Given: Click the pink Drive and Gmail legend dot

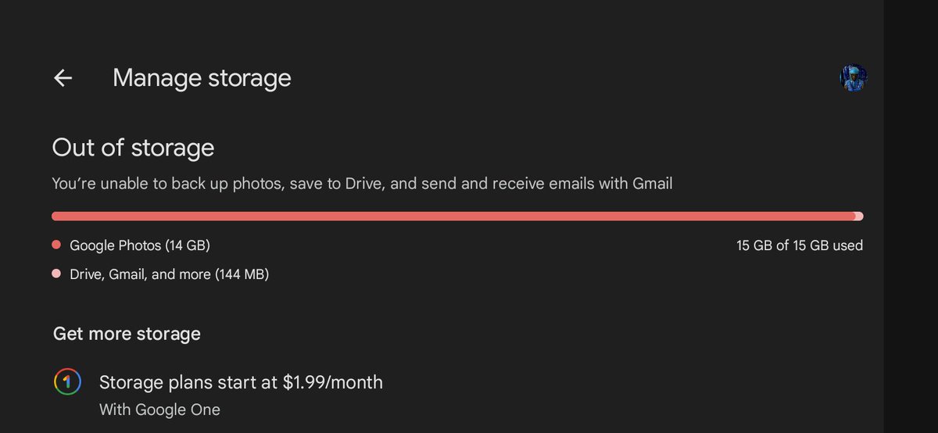Looking at the screenshot, I should tap(56, 274).
